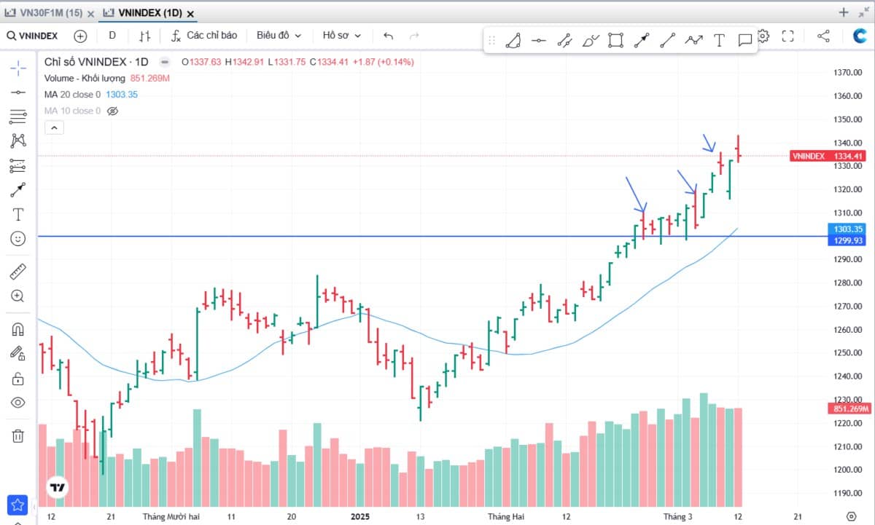The height and width of the screenshot is (525, 875).
Task: Show the hidden MA 10 indicator
Action: point(112,111)
